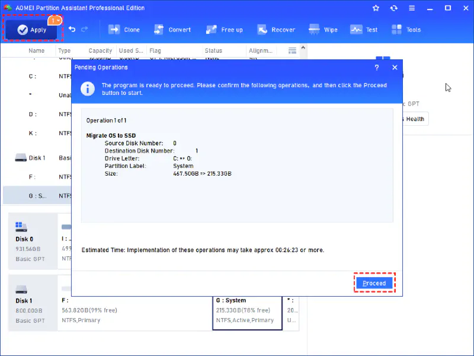474x356 pixels.
Task: Select the Free up tool
Action: tap(225, 30)
